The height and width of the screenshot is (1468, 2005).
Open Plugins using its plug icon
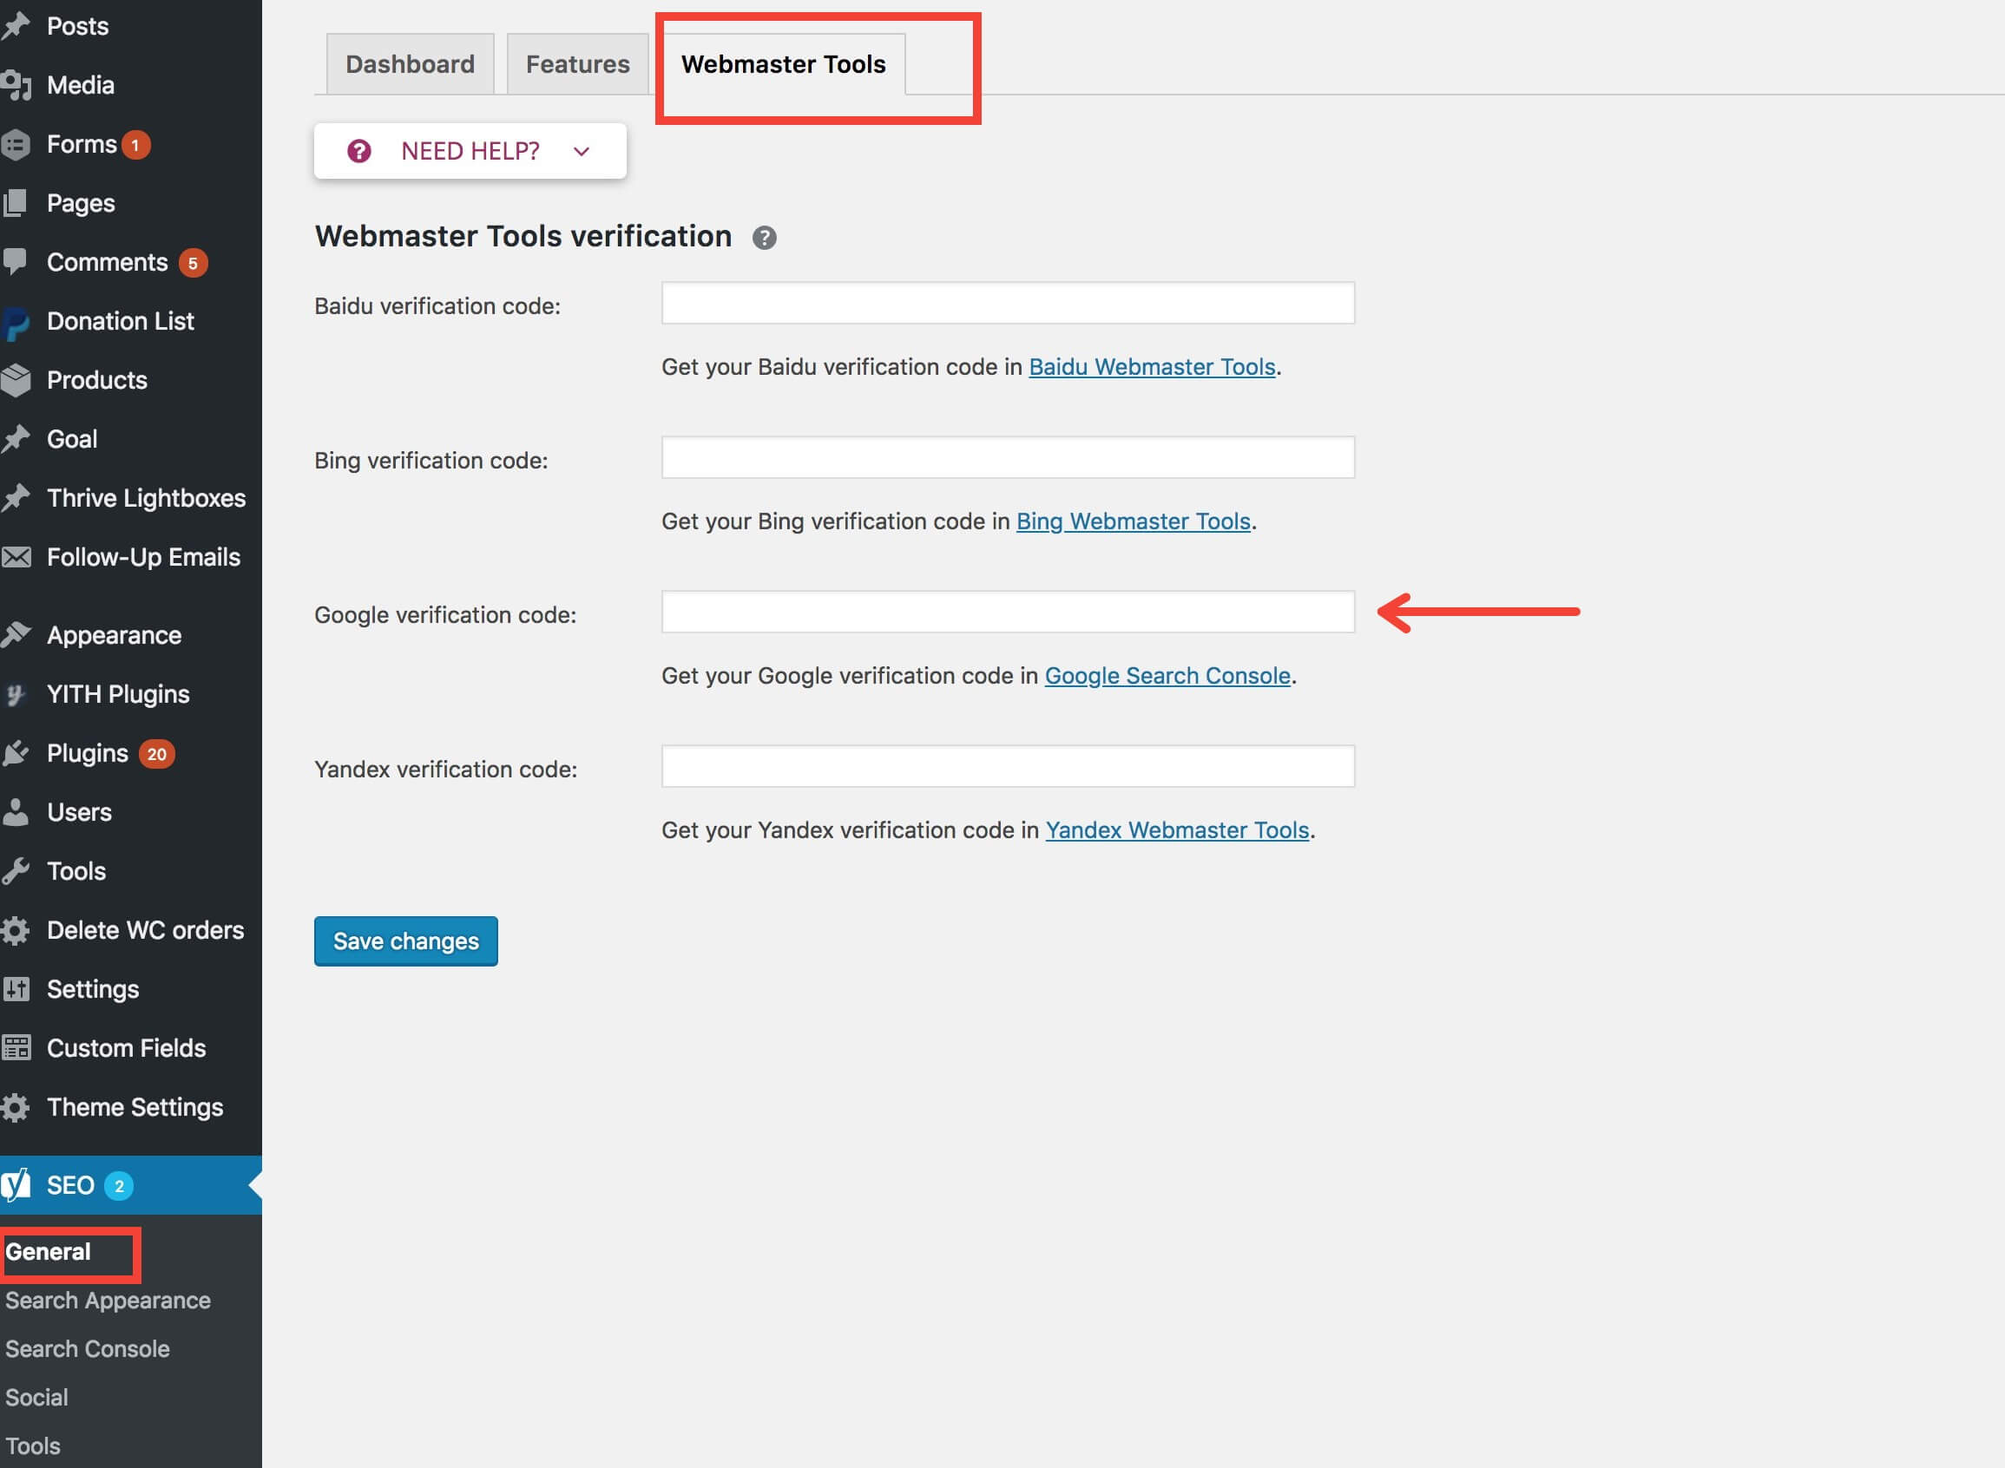(16, 753)
